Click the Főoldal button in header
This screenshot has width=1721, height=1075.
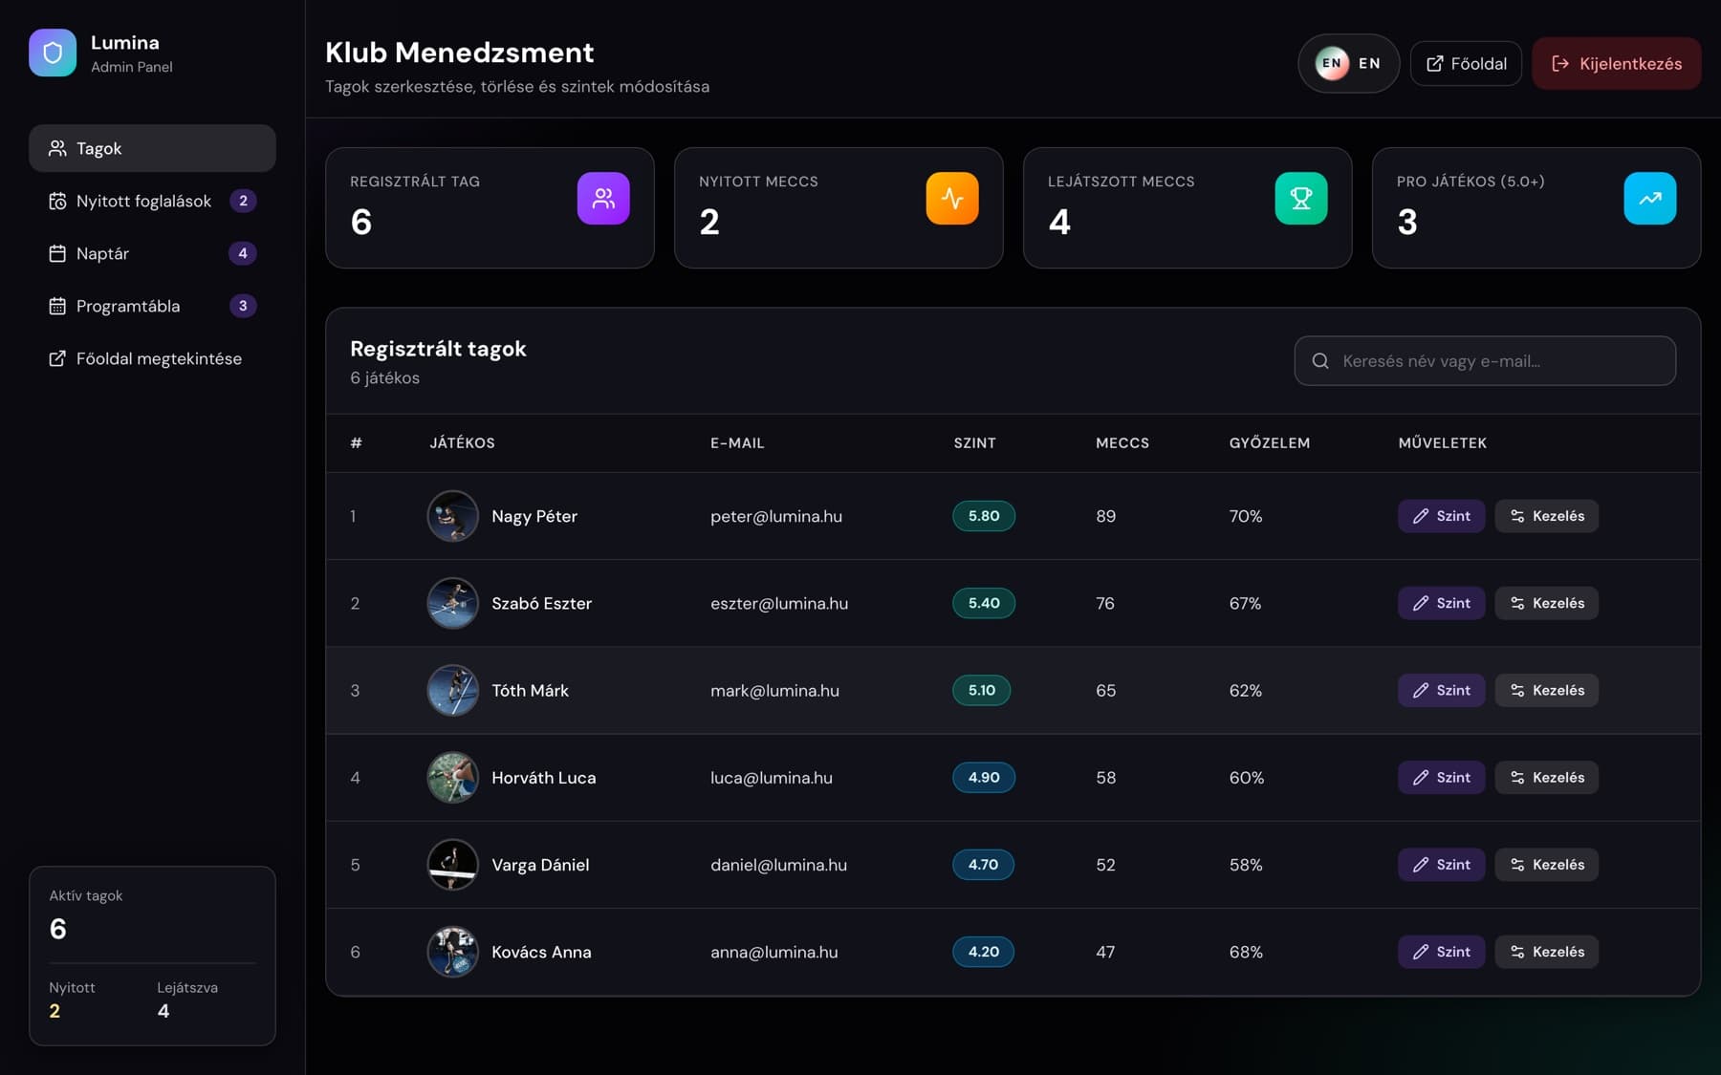(x=1466, y=63)
